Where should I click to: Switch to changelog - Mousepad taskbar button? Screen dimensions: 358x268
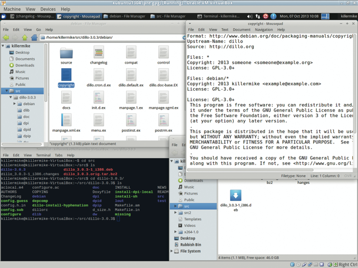click(x=32, y=16)
